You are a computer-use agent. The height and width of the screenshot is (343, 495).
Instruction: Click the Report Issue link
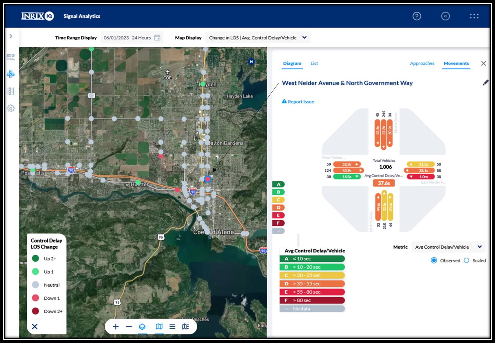point(298,101)
